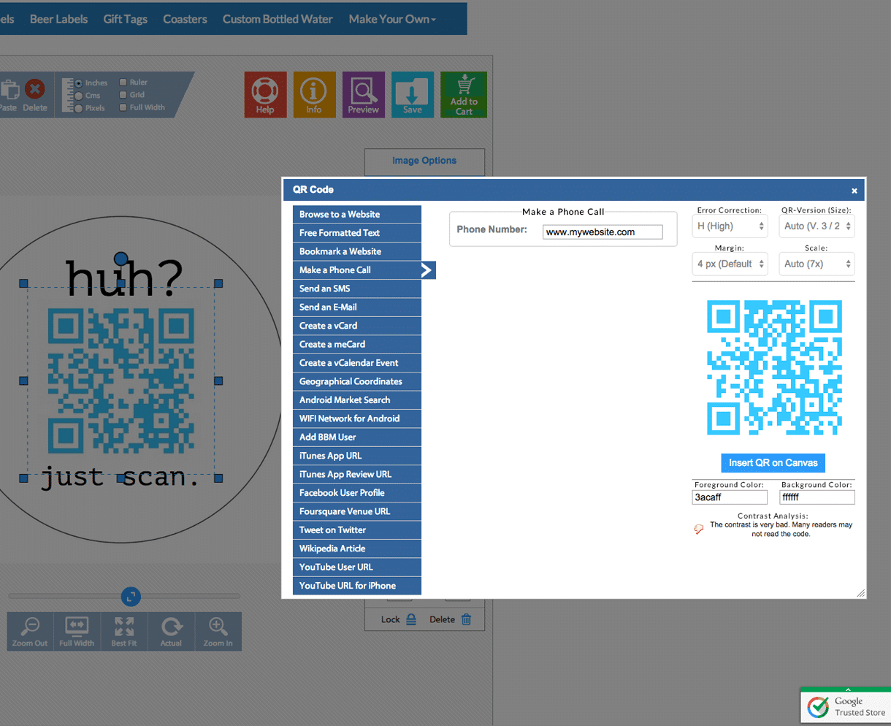Select Make a Phone Call QR type
Screen dimensions: 891x726
[x=357, y=270]
